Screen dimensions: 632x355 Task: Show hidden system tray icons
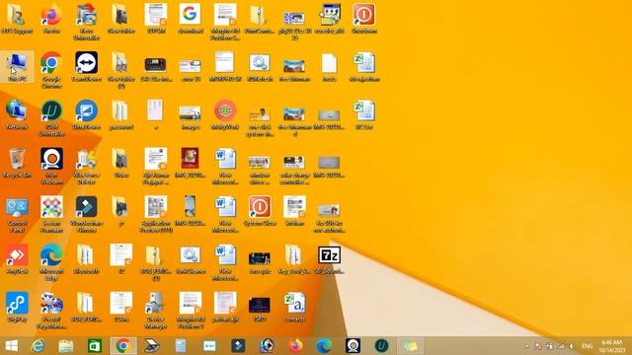pyautogui.click(x=527, y=346)
